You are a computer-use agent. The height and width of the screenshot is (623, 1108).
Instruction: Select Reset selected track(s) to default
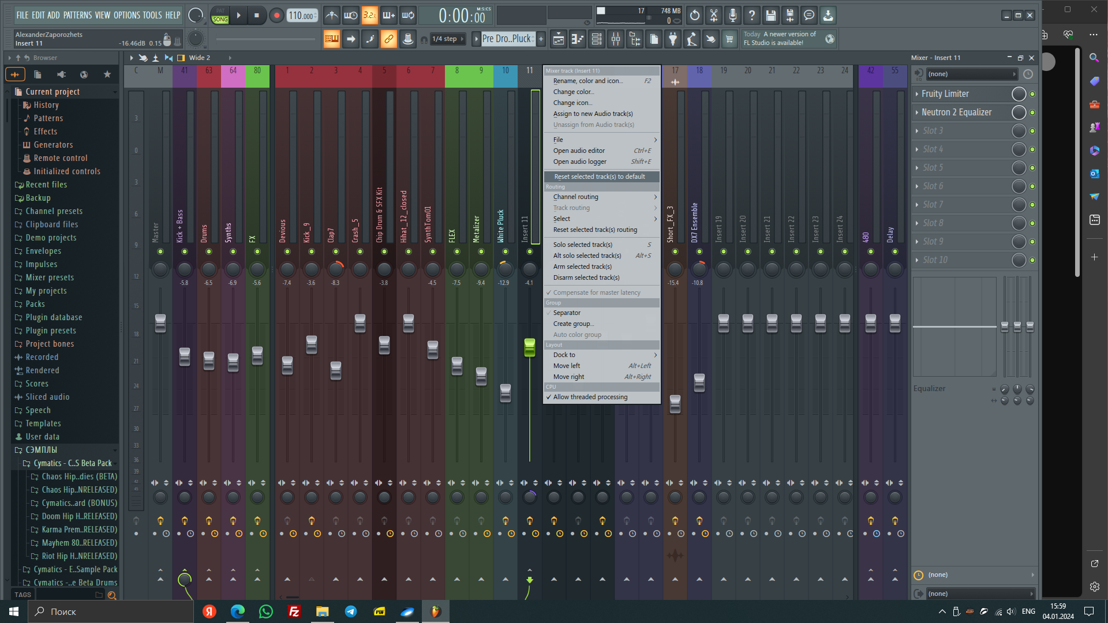pyautogui.click(x=599, y=177)
